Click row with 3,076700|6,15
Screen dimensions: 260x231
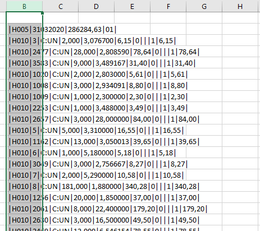[x=92, y=41]
